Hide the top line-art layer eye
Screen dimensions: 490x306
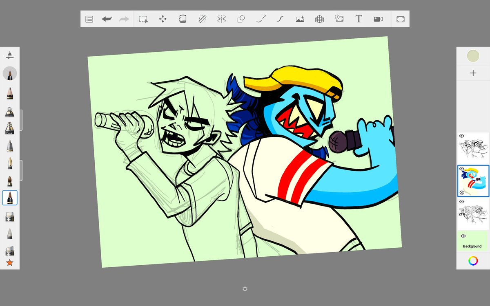462,136
